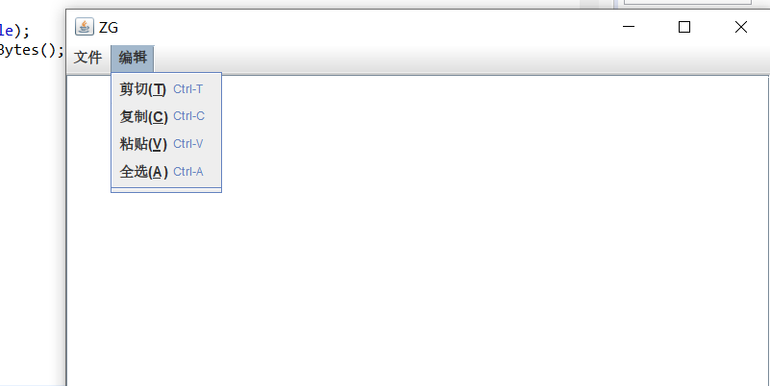Click the Ctrl-T shortcut label
Screen dimensions: 770x386
coord(188,89)
